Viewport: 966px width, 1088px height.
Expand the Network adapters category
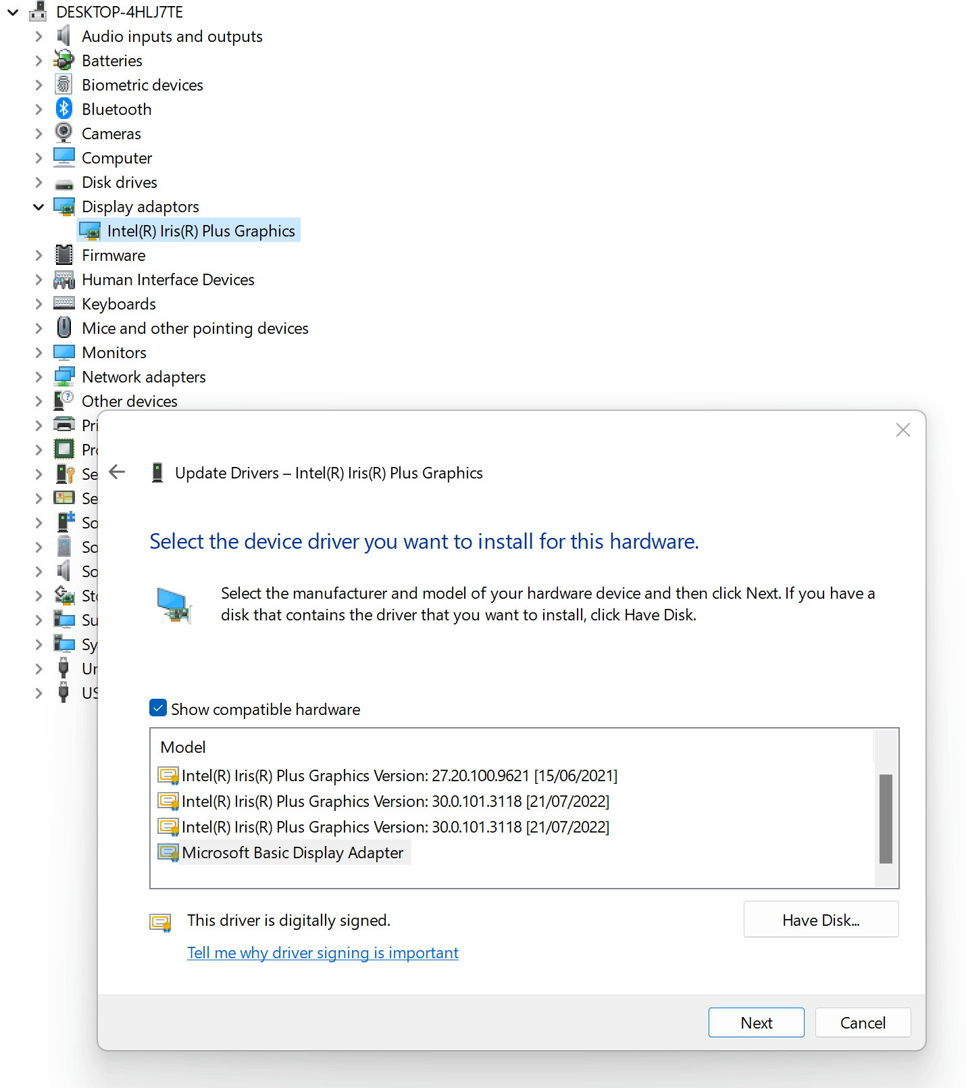pos(39,376)
